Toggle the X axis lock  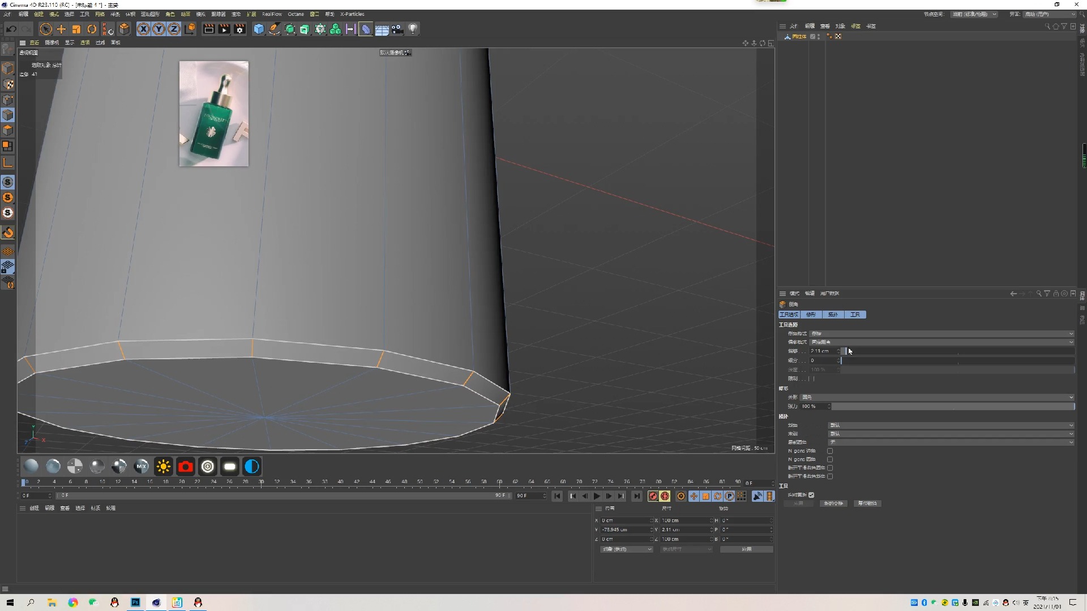click(143, 29)
